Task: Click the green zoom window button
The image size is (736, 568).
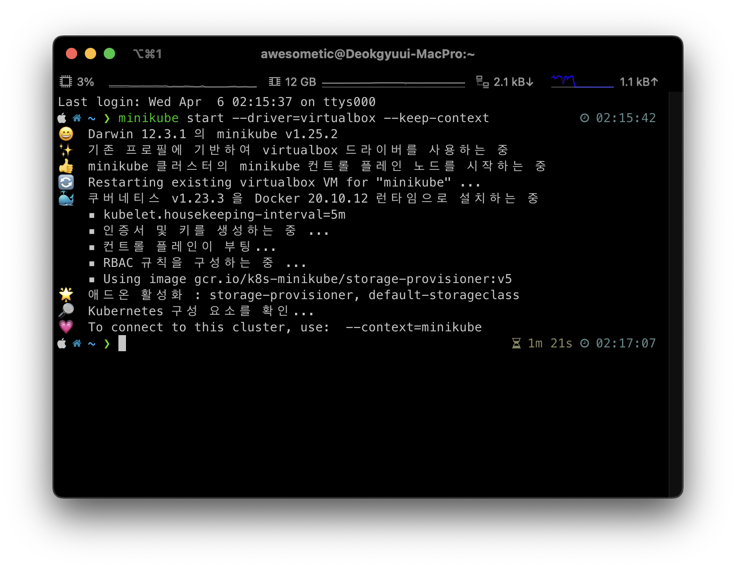Action: tap(109, 53)
